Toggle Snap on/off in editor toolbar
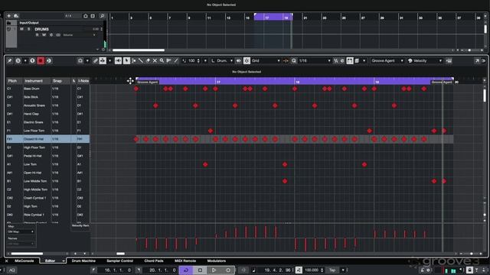 (x=247, y=61)
